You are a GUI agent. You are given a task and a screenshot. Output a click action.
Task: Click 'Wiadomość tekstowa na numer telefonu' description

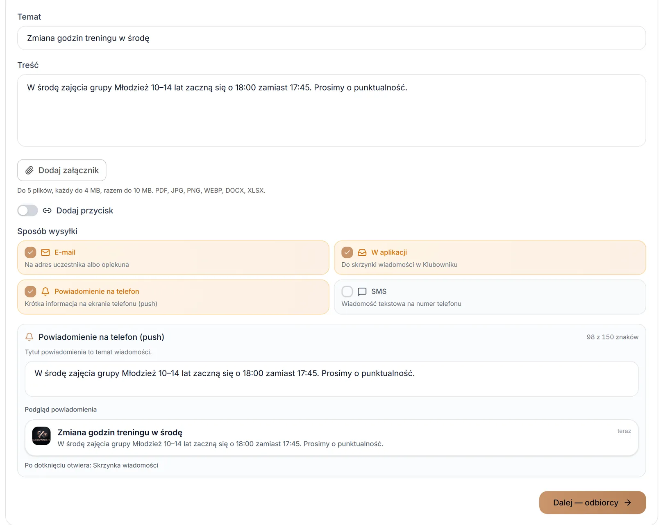[402, 304]
